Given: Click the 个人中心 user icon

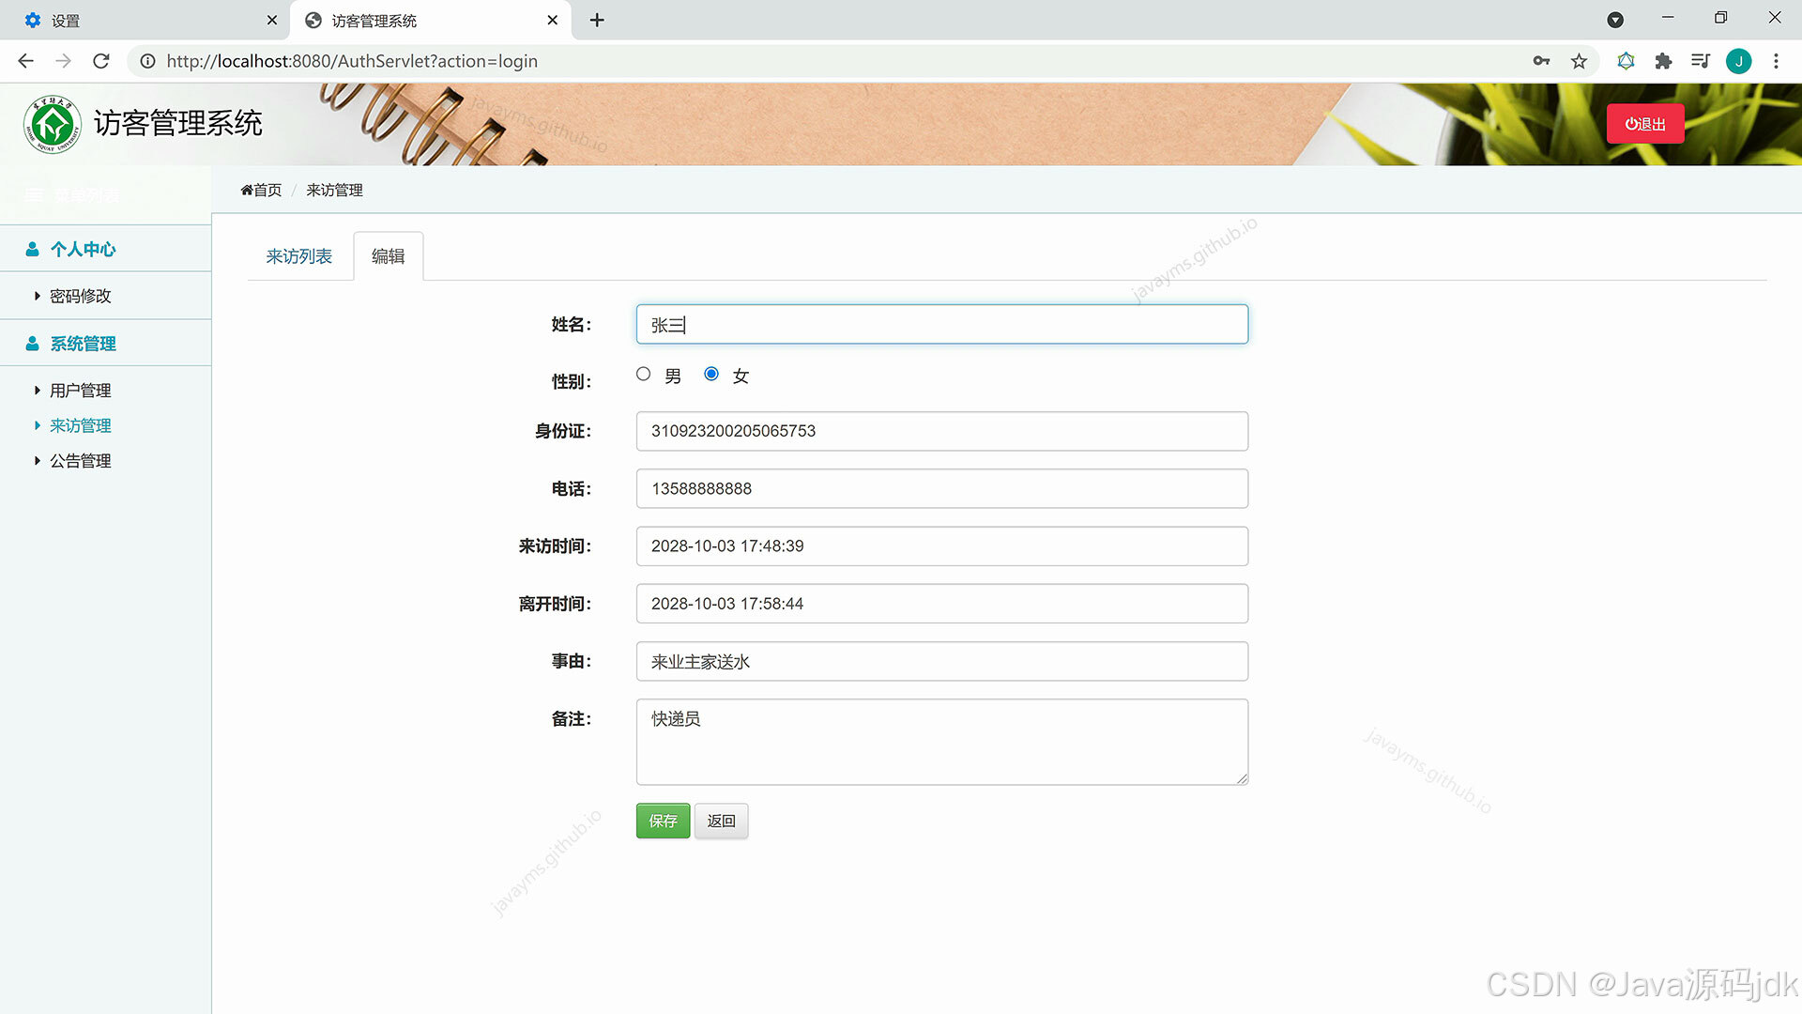Looking at the screenshot, I should coord(33,249).
